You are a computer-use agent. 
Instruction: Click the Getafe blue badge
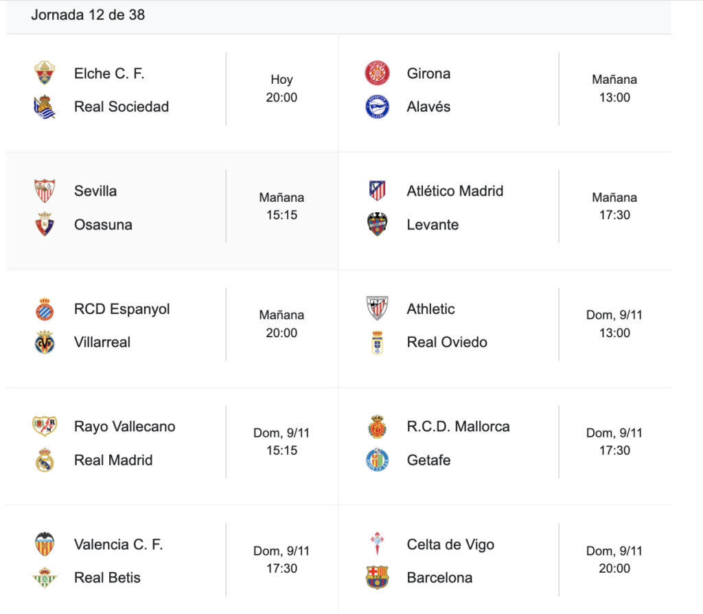[x=377, y=460]
